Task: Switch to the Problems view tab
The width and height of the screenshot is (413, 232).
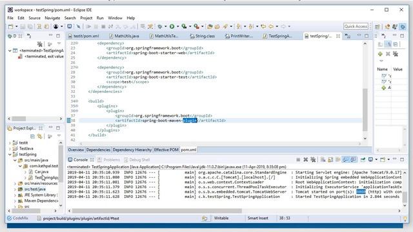Action: [x=109, y=160]
